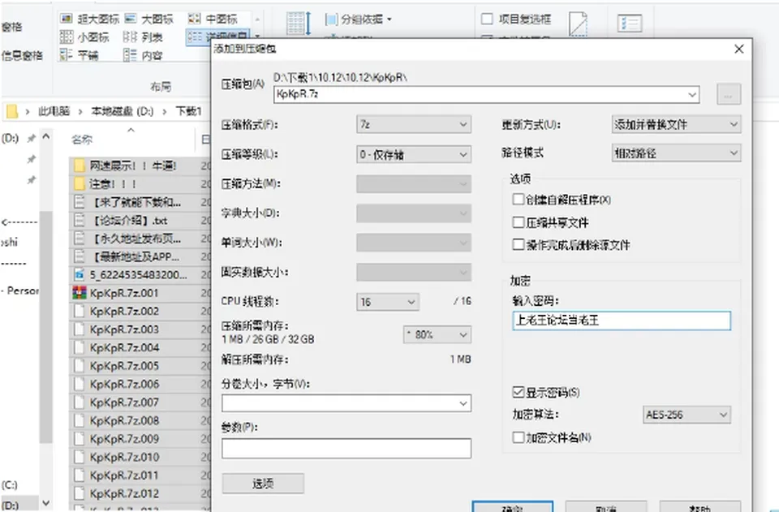Screen dimensions: 779x512
Task: Open 分组依据 menu in Explorer ribbon
Action: [359, 19]
